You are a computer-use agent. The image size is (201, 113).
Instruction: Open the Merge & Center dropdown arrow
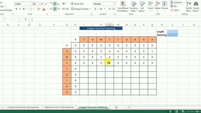(x=91, y=9)
